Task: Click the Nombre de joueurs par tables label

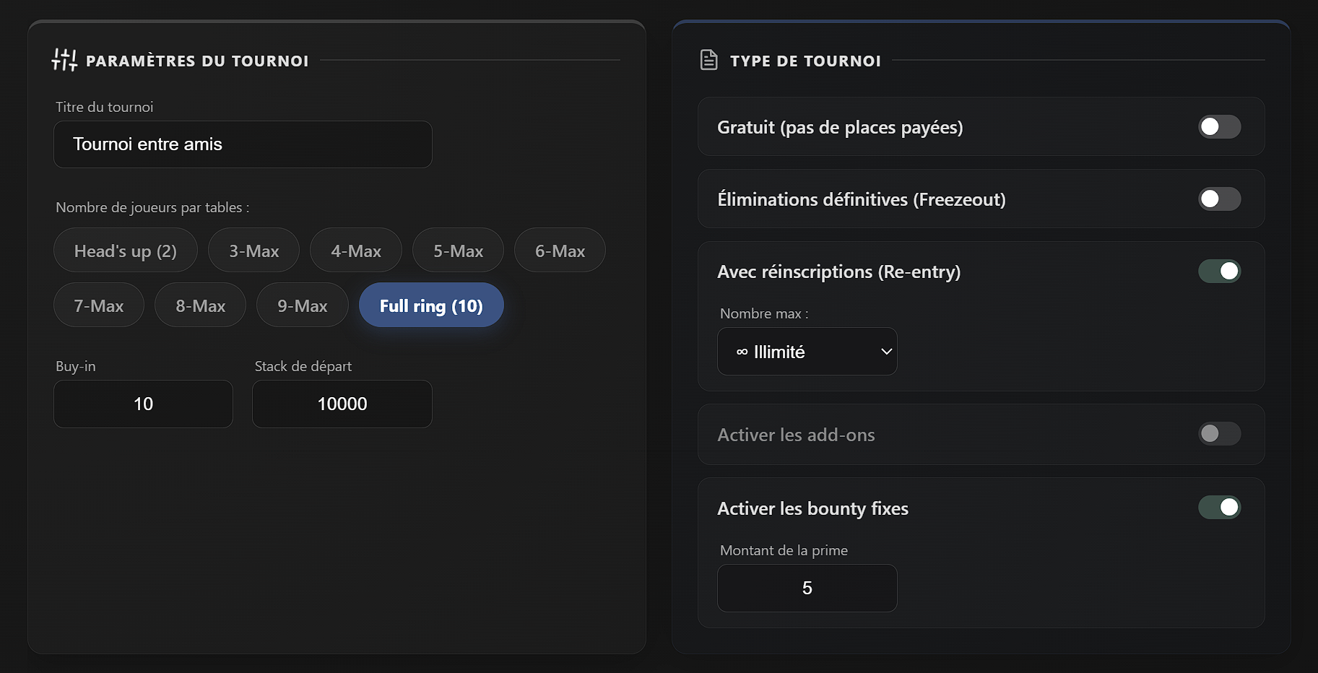Action: [152, 208]
